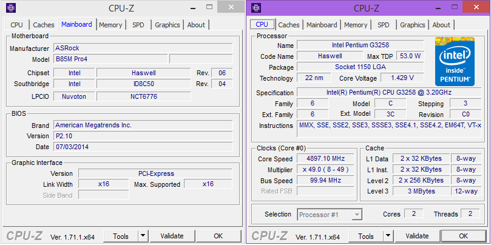The image size is (491, 245).
Task: Open About tab in left window
Action: tap(196, 25)
